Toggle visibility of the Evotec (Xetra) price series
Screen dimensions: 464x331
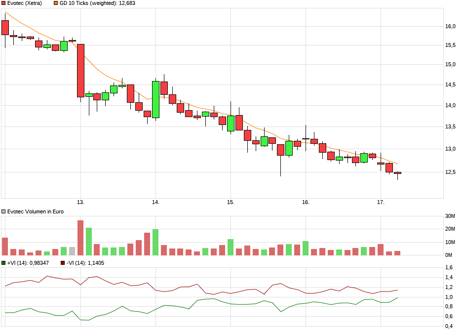click(x=4, y=3)
